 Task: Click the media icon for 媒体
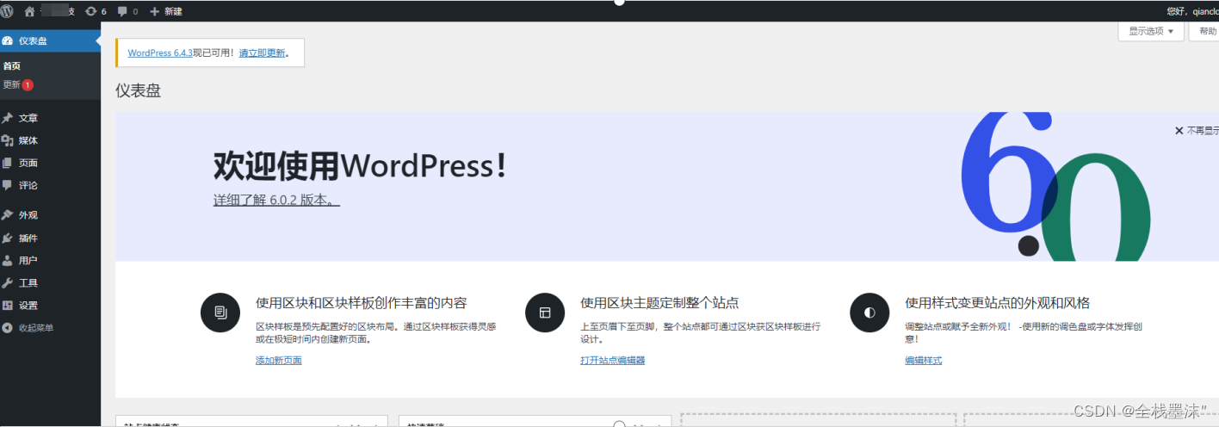(x=8, y=140)
